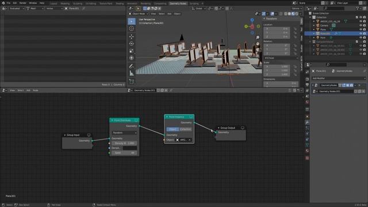The image size is (368, 207).
Task: Open the wrench Modifier properties tab
Action: [x=307, y=122]
